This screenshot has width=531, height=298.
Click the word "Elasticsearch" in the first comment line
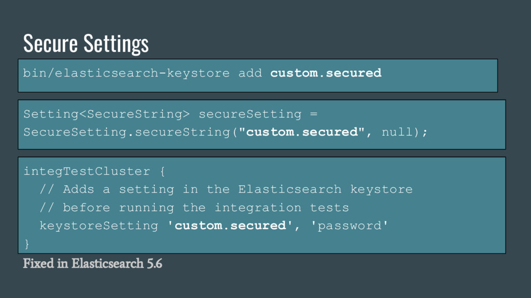click(290, 189)
